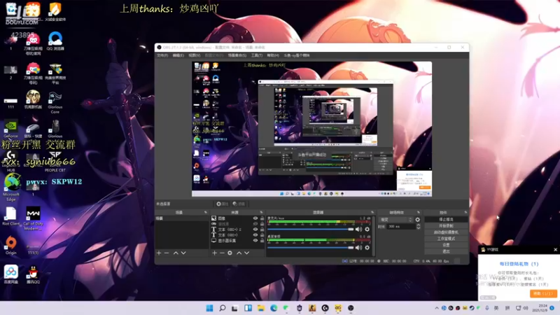This screenshot has height=315, width=560.
Task: Open Windows Start button on taskbar
Action: click(209, 308)
